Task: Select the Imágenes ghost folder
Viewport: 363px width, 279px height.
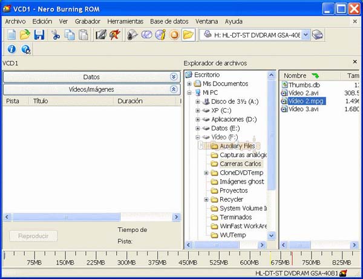Action: 241,182
